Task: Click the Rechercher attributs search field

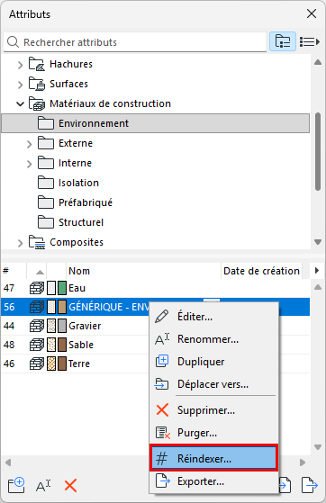Action: (x=135, y=42)
